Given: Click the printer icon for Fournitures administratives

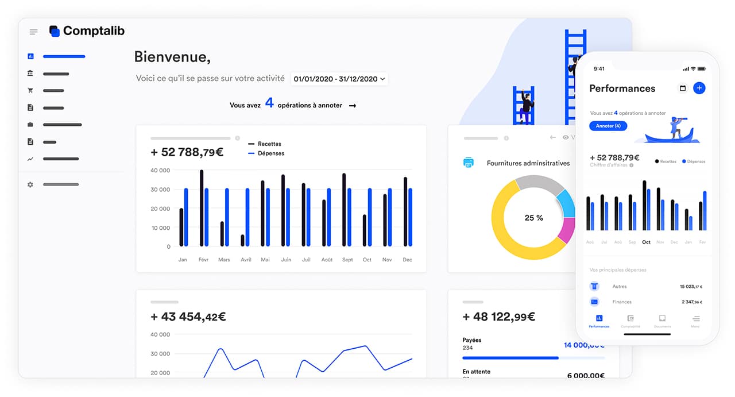Looking at the screenshot, I should pyautogui.click(x=469, y=163).
